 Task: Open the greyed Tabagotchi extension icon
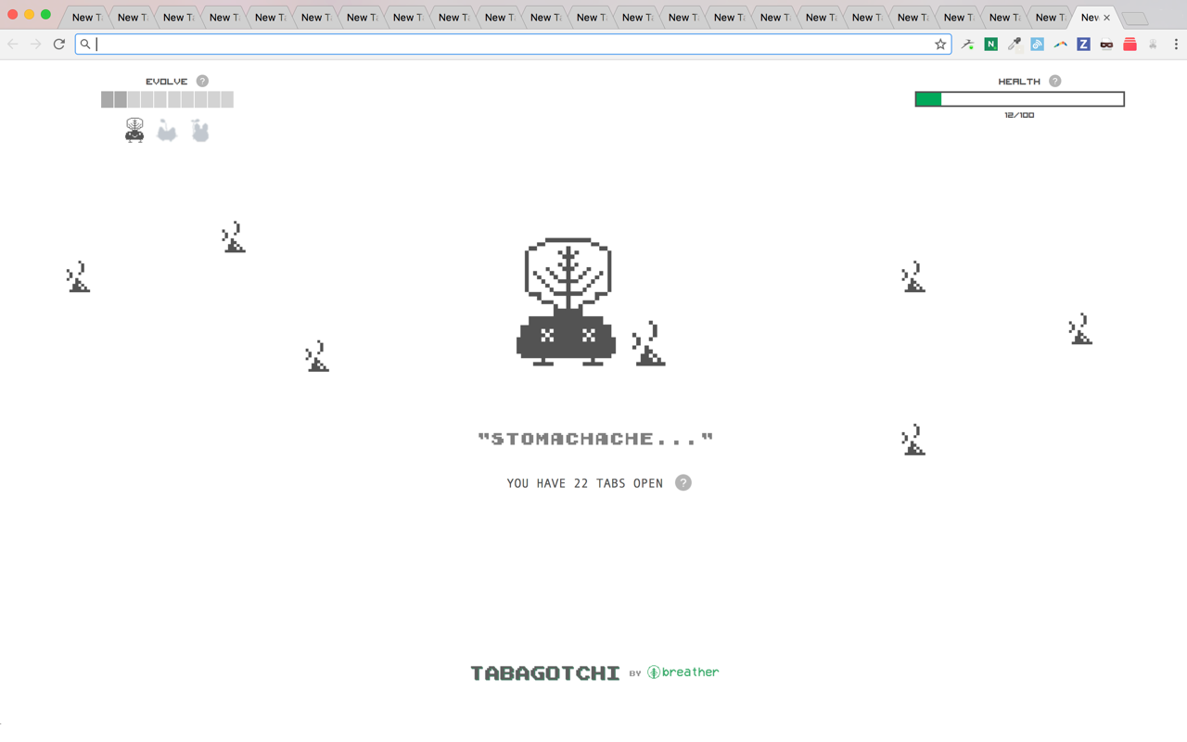(1153, 44)
